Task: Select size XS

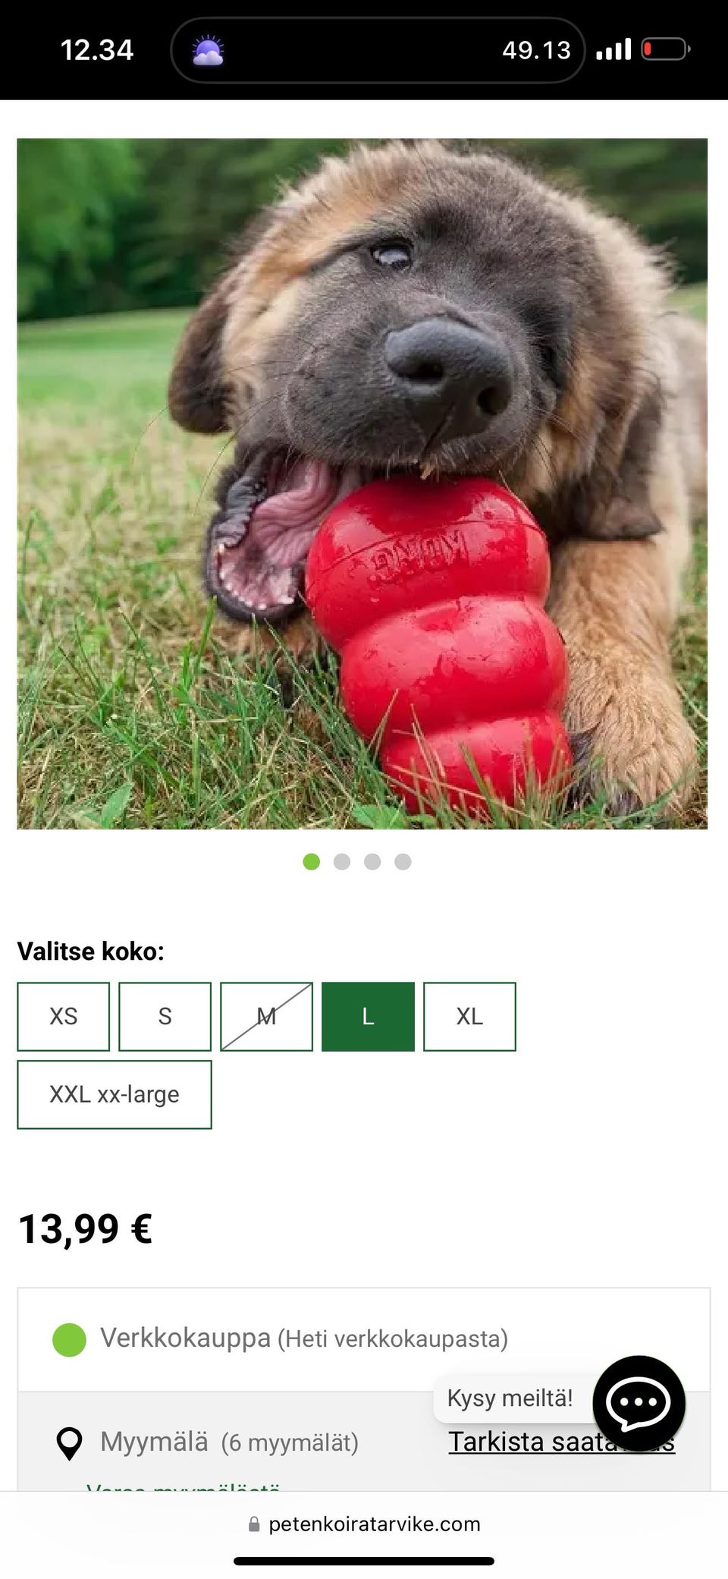Action: 64,1017
